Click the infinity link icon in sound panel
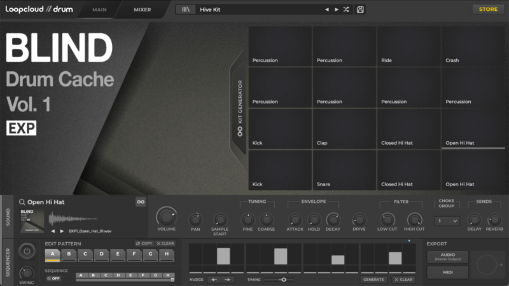509x286 pixels. (x=141, y=201)
